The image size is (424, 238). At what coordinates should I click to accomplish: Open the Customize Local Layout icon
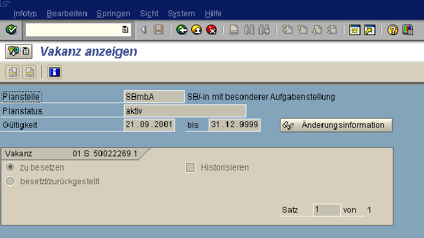(408, 29)
